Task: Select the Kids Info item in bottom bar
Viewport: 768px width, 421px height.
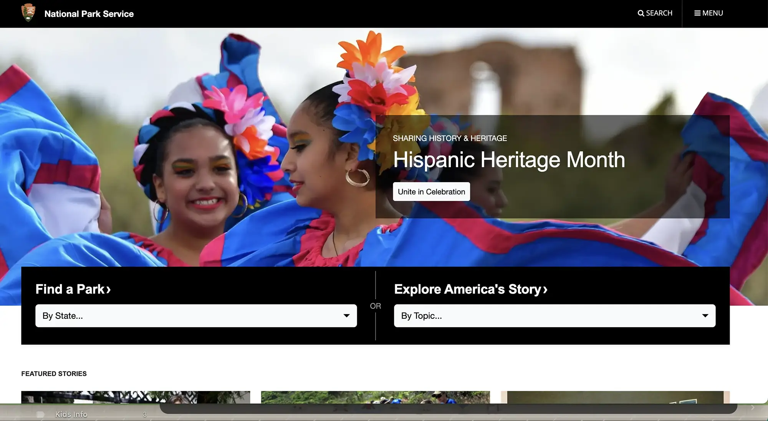Action: coord(71,414)
